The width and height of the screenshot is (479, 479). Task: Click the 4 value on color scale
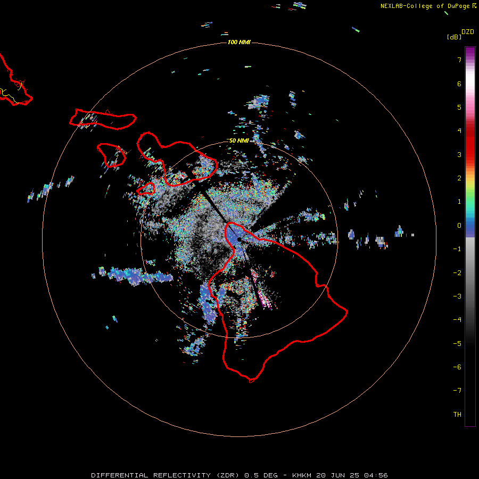coord(459,131)
